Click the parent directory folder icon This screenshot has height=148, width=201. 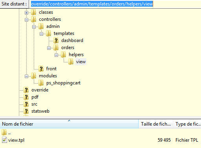(4, 132)
